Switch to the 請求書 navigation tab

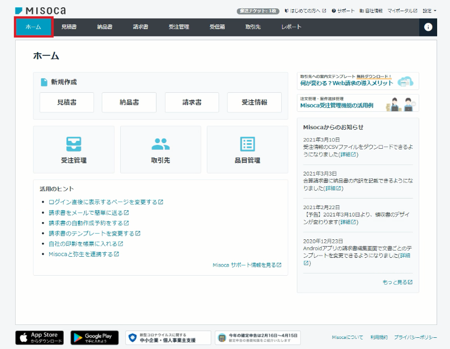point(140,27)
